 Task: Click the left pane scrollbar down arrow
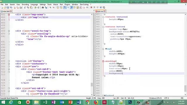[x=92, y=95]
